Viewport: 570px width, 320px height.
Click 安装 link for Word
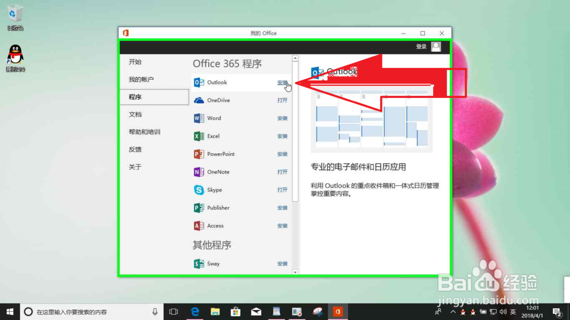[282, 118]
